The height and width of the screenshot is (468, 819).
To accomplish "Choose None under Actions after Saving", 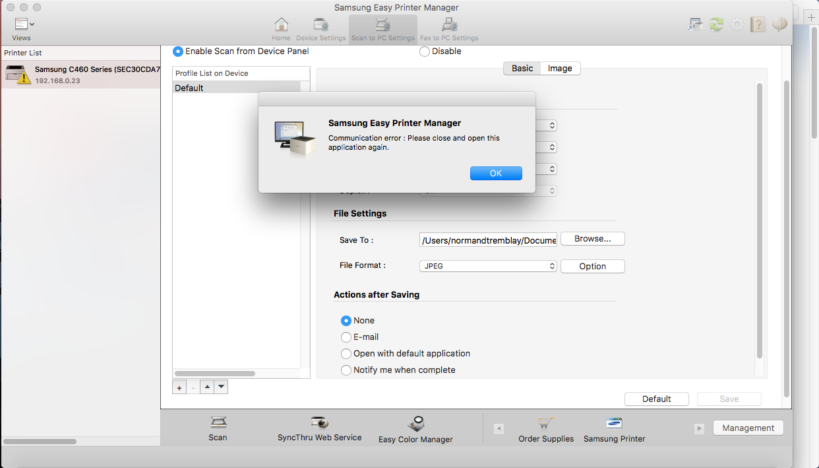I will [346, 321].
